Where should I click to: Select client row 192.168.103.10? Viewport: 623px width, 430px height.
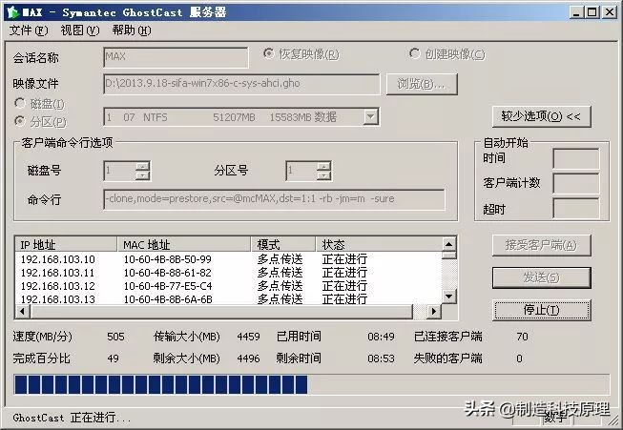pyautogui.click(x=228, y=259)
